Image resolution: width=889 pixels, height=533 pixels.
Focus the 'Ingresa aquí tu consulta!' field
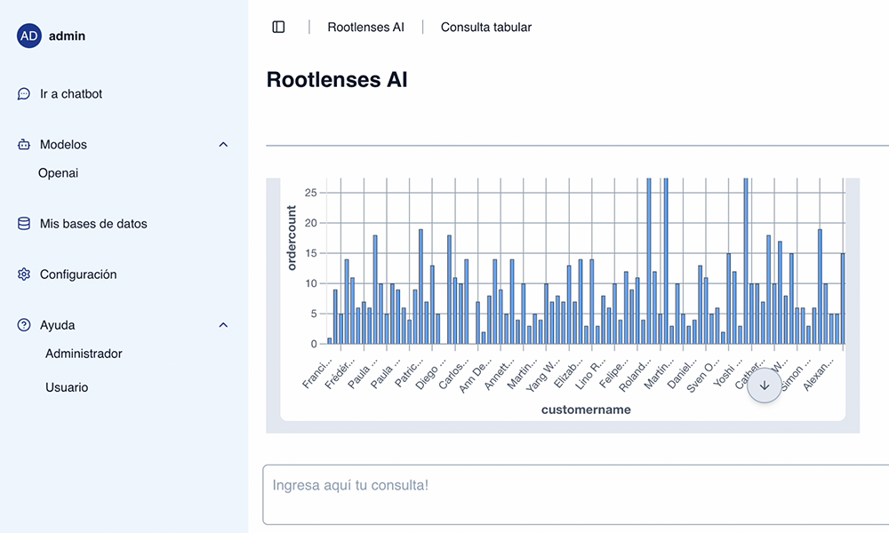click(575, 495)
